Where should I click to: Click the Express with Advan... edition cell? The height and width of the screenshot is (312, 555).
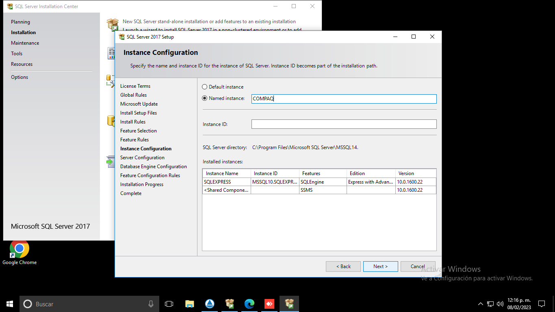pyautogui.click(x=371, y=182)
